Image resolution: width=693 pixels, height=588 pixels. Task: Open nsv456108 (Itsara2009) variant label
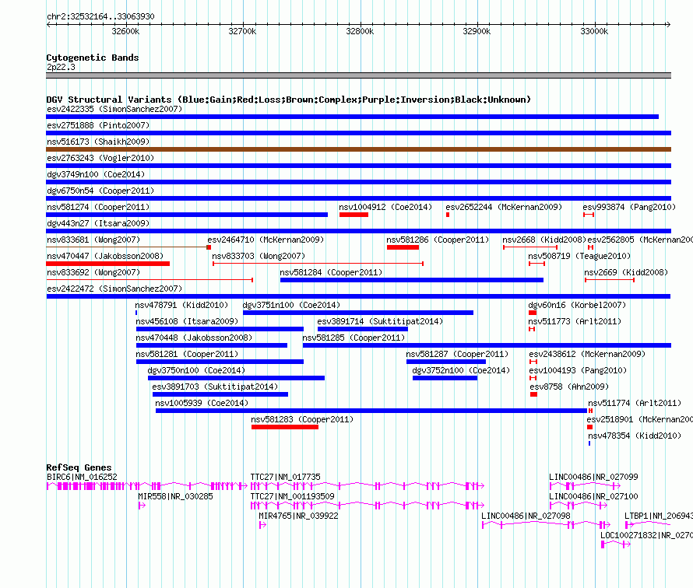coord(187,321)
